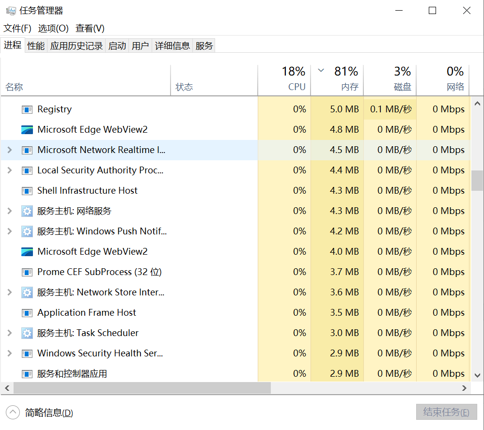484x430 pixels.
Task: Open the 用户 tab
Action: (x=140, y=46)
